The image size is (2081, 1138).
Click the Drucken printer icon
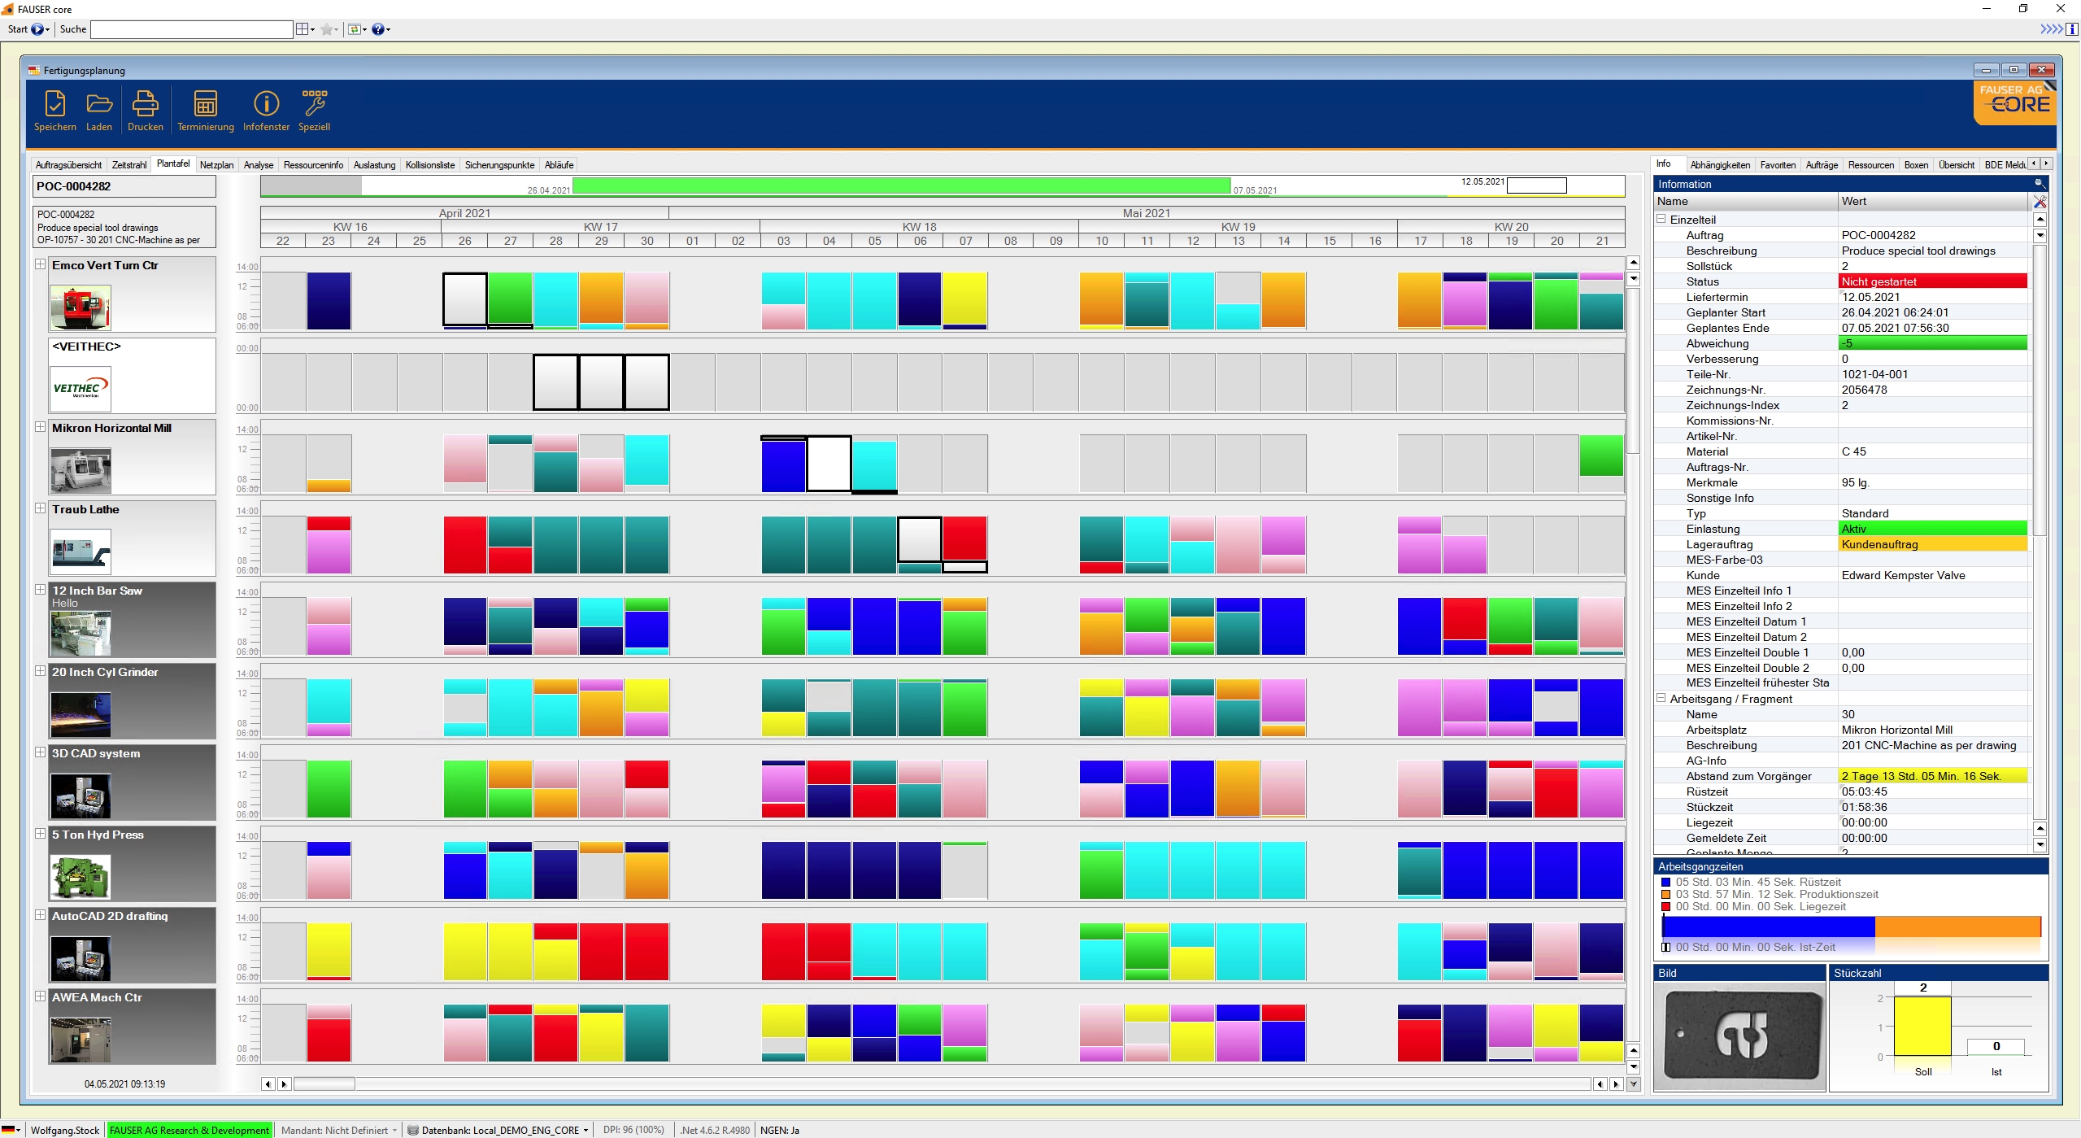coord(145,105)
